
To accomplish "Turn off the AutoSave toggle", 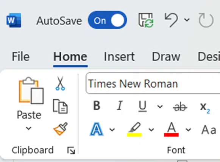I will tap(107, 20).
